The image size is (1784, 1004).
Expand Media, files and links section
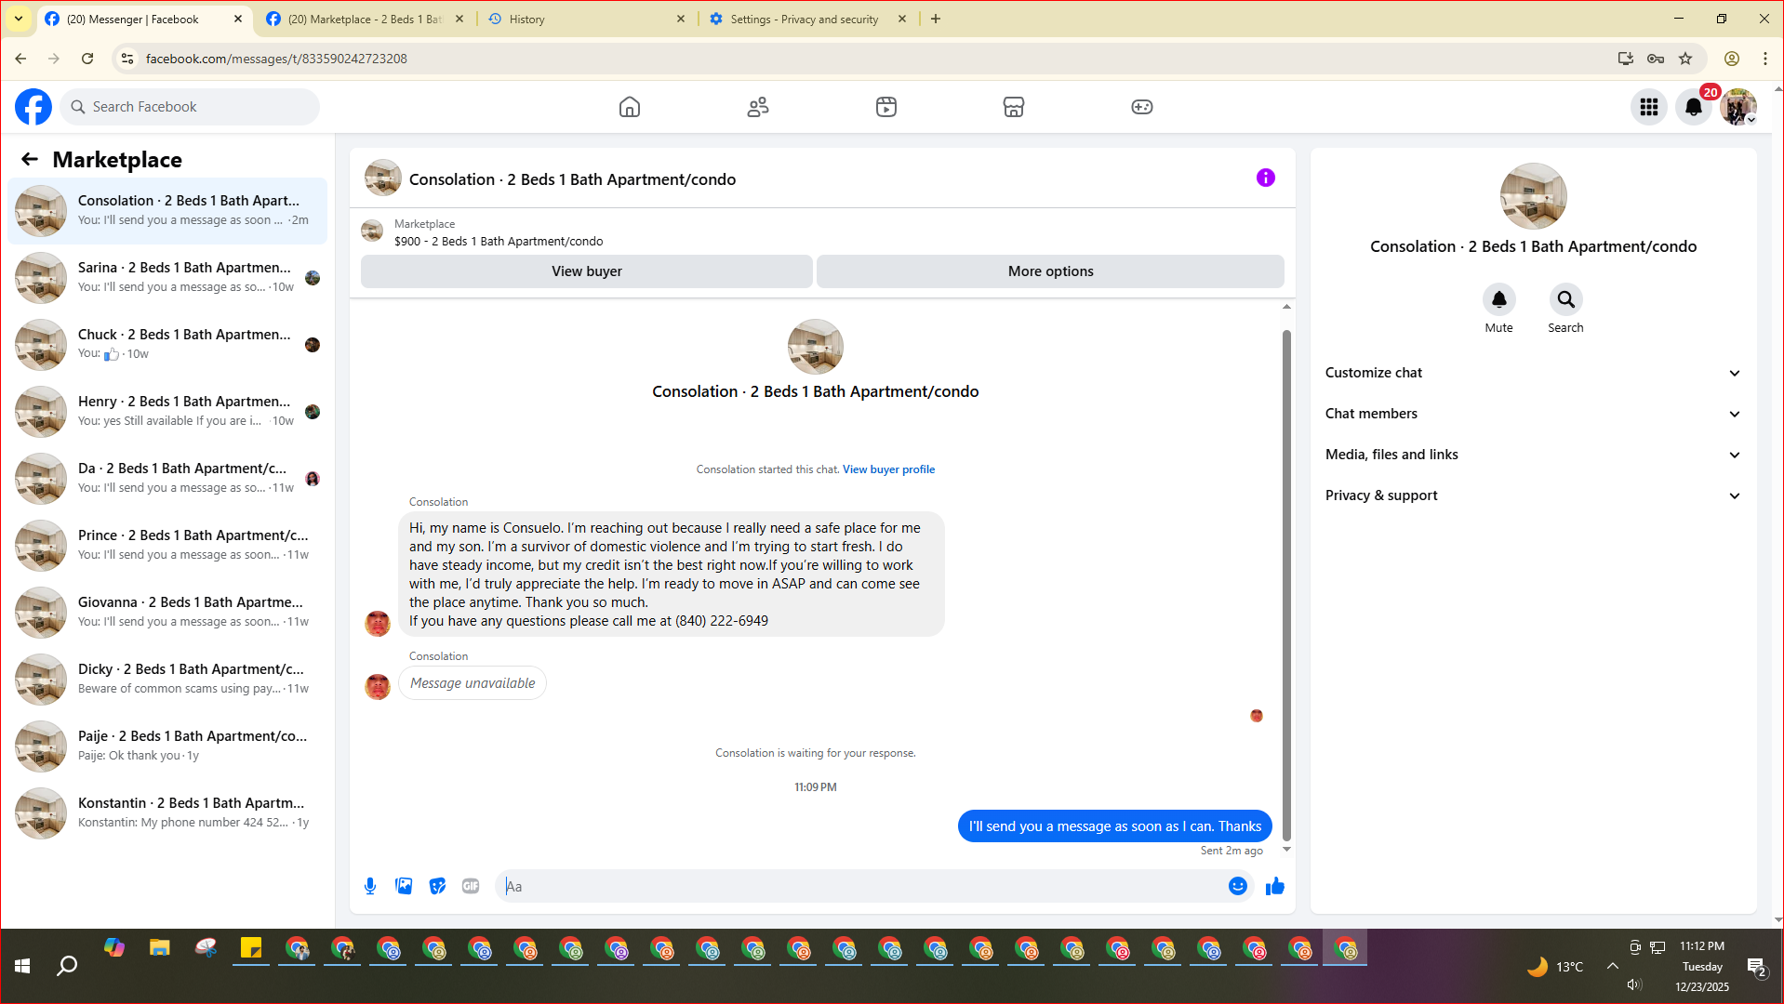coord(1533,455)
